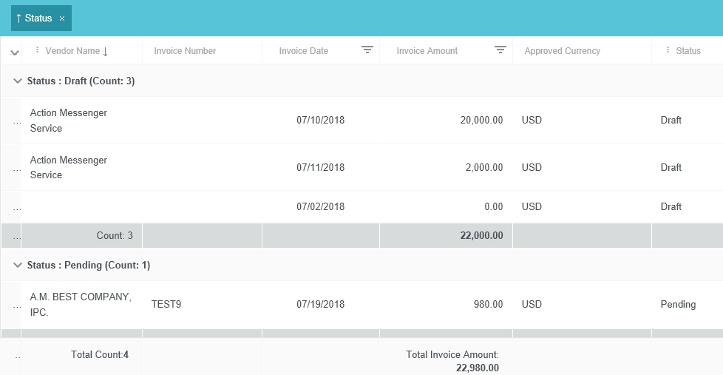The image size is (723, 375).
Task: Open row menu for the 20,000.00 invoice
Action: tap(16, 121)
